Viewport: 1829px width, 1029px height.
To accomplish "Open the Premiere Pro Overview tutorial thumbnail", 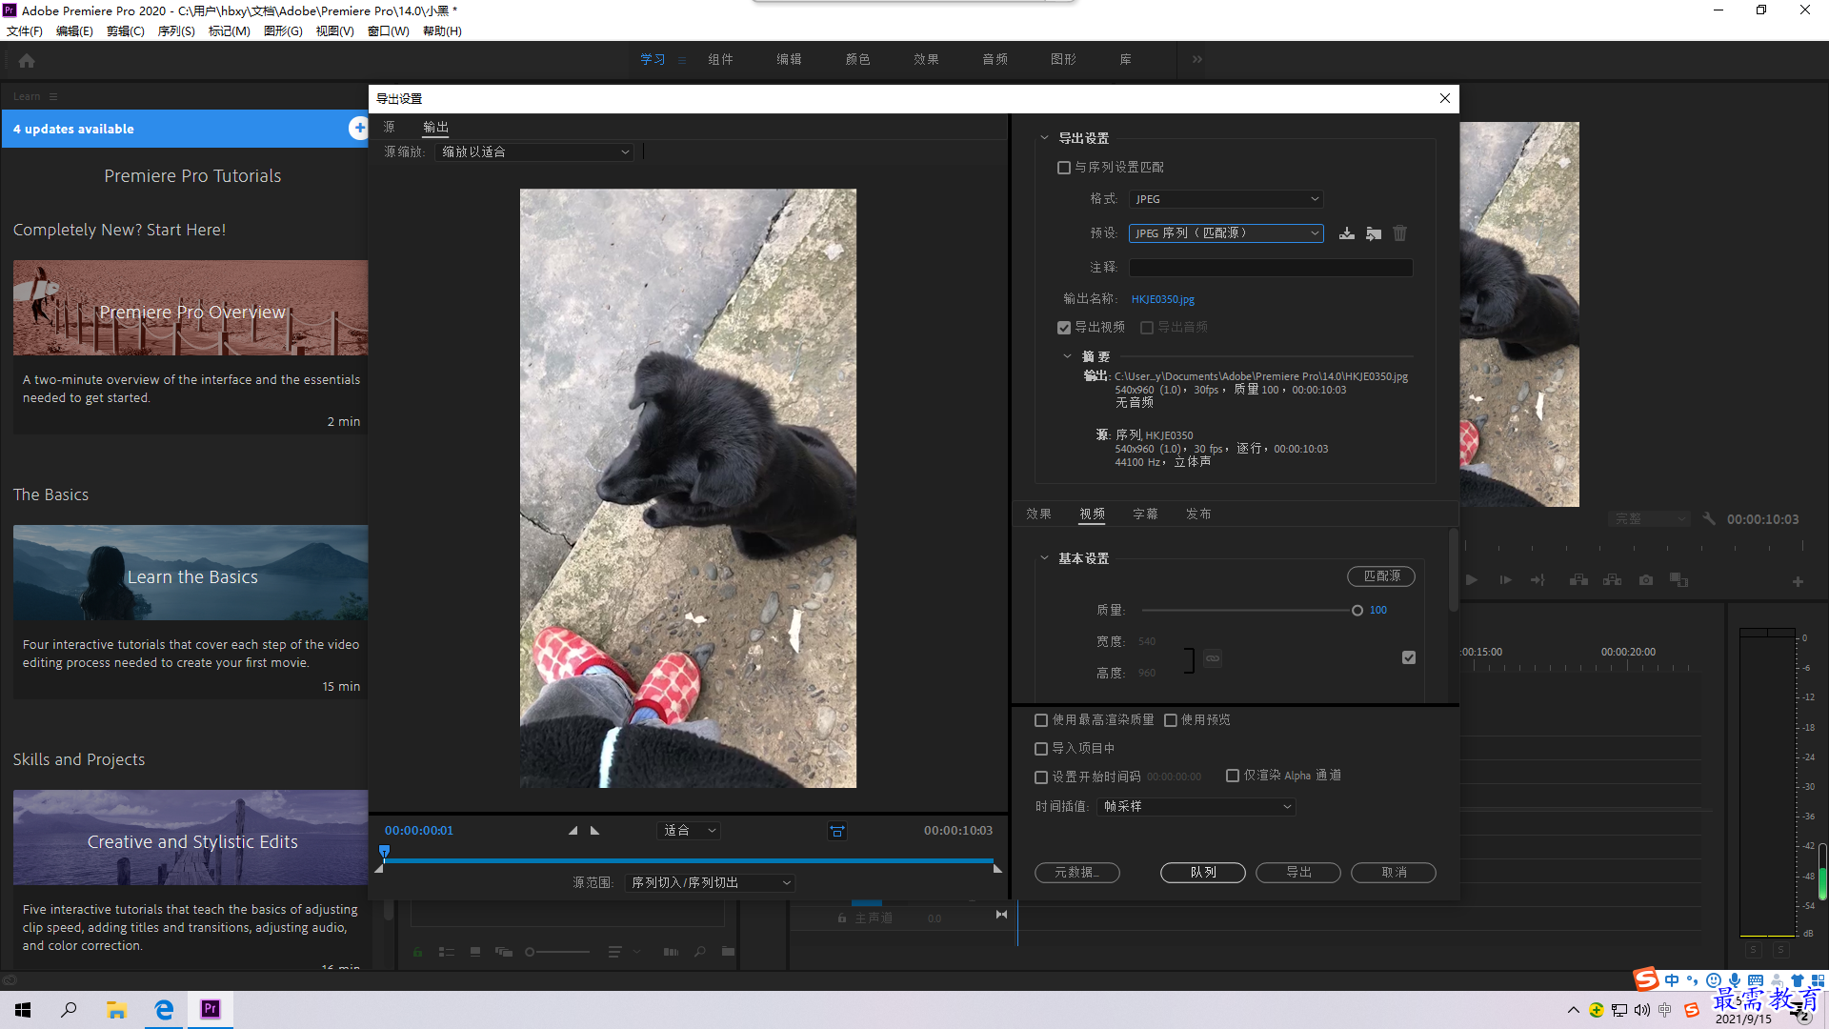I will pyautogui.click(x=191, y=308).
